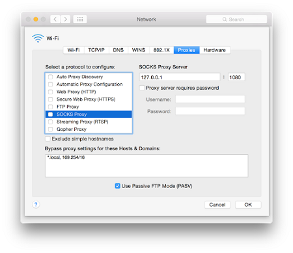Select Web Proxy (HTTP) row label
The image size is (293, 253).
click(x=76, y=92)
